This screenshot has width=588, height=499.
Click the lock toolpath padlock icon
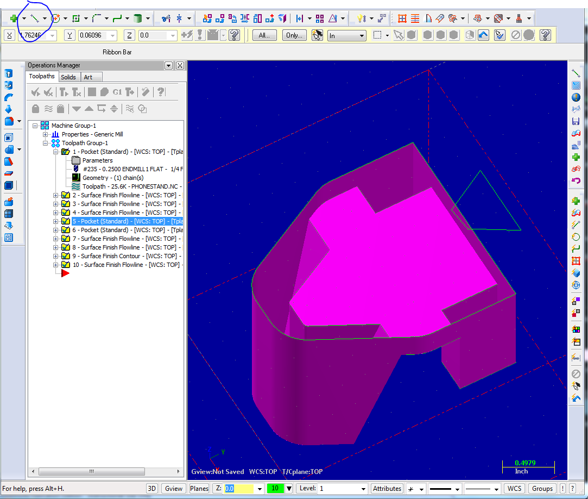(x=36, y=109)
